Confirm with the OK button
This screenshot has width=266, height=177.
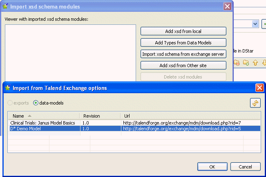click(212, 167)
